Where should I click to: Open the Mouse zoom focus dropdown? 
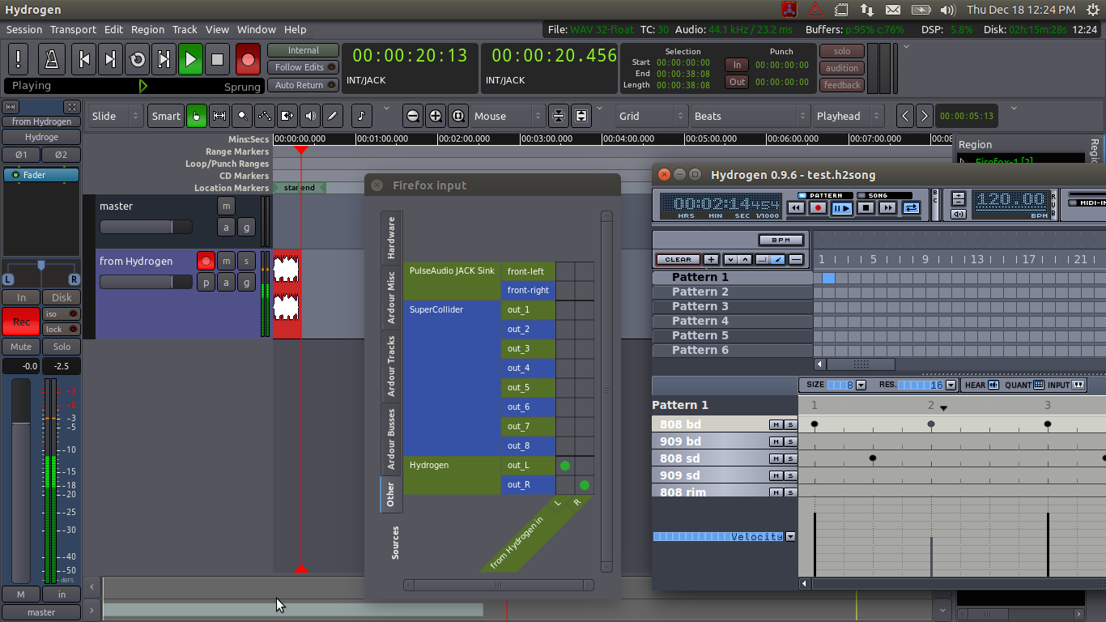(x=507, y=116)
